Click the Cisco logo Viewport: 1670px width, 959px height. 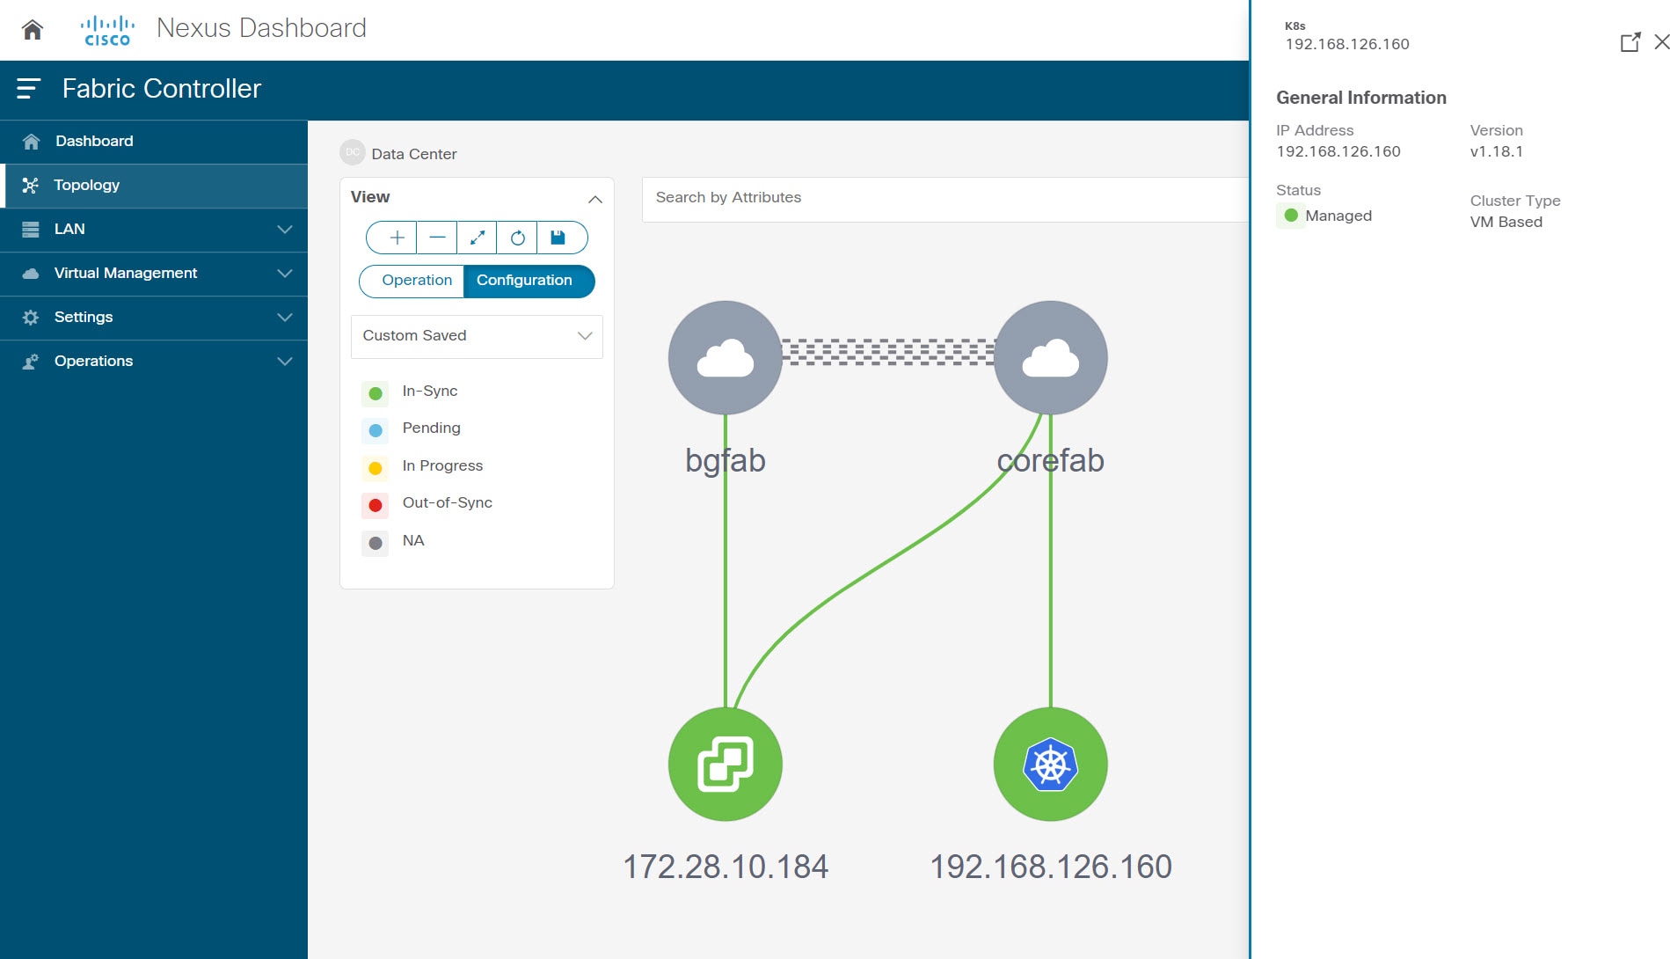(107, 30)
